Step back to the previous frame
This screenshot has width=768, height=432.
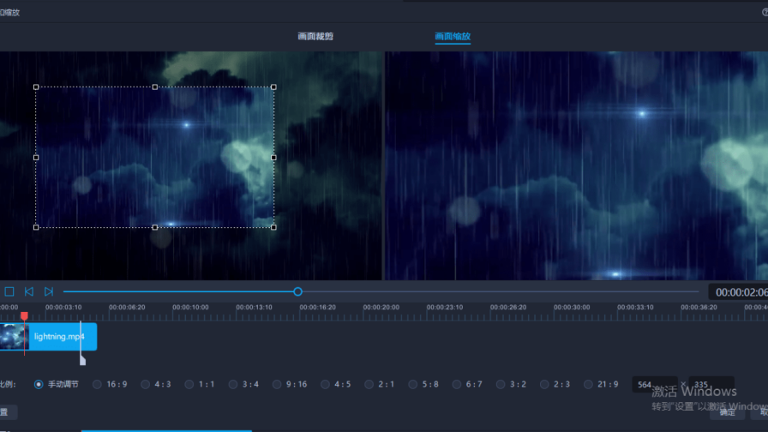(x=29, y=292)
